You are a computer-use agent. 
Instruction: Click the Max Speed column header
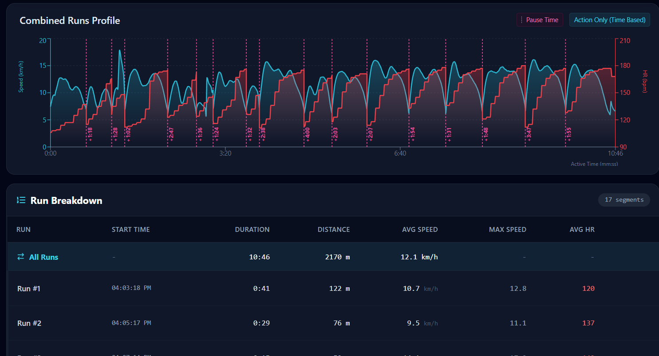[x=507, y=230]
